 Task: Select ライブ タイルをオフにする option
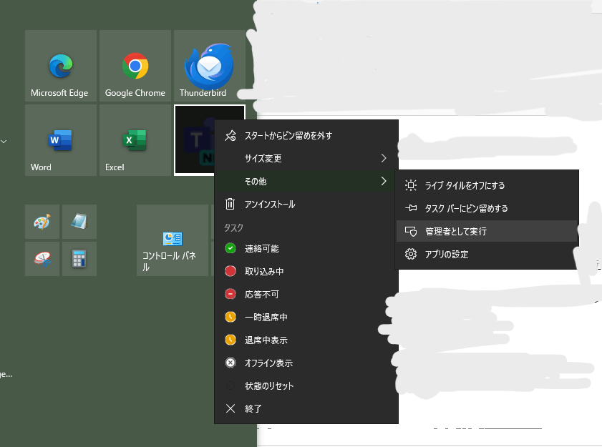pos(487,185)
